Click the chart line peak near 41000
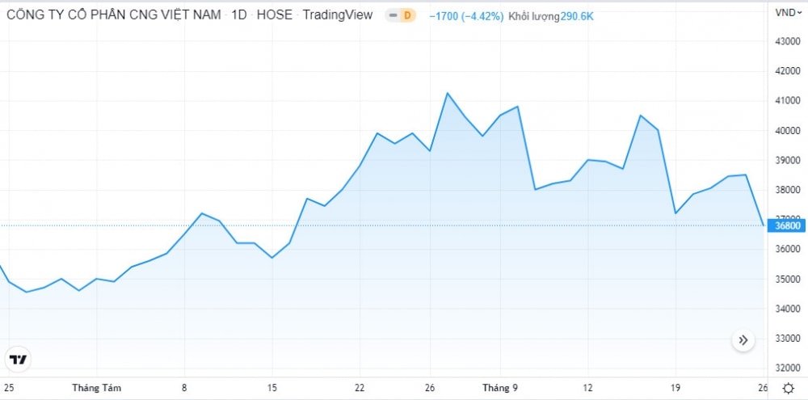The image size is (808, 400). coord(447,93)
